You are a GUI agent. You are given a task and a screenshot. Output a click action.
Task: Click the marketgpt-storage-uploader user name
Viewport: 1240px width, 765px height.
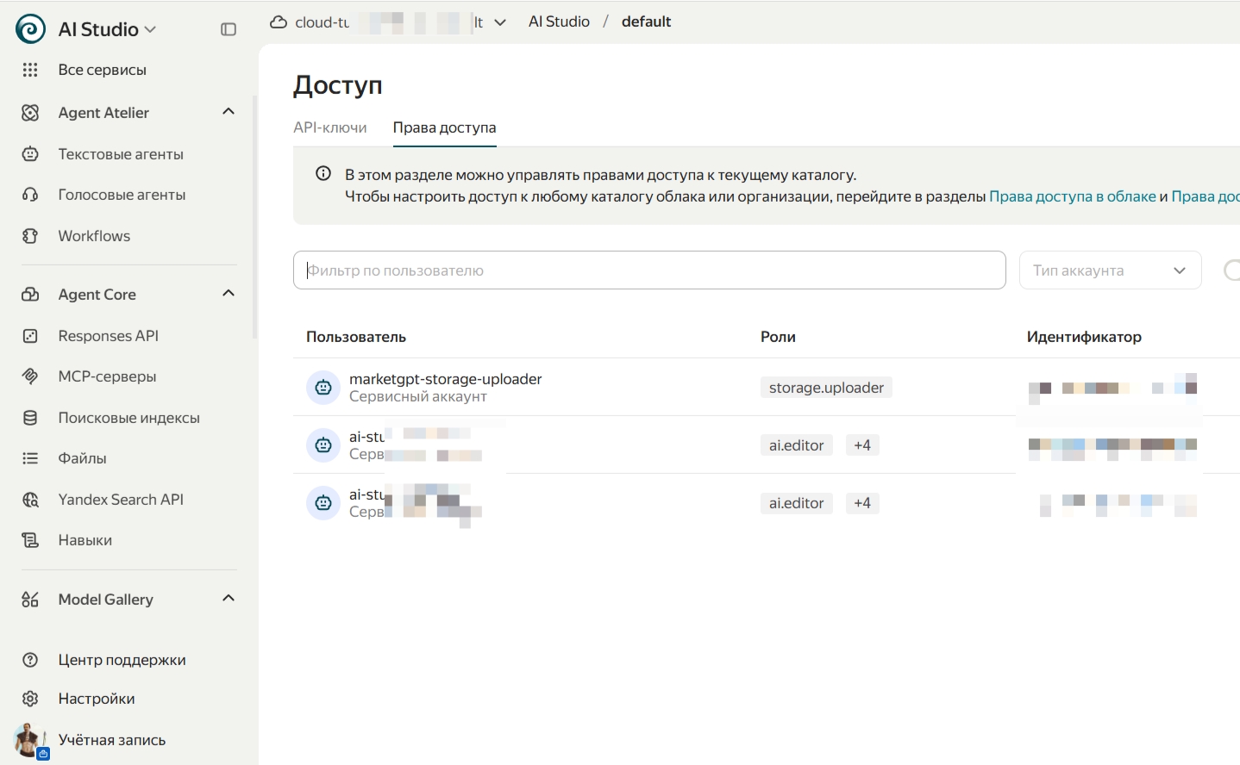click(445, 379)
